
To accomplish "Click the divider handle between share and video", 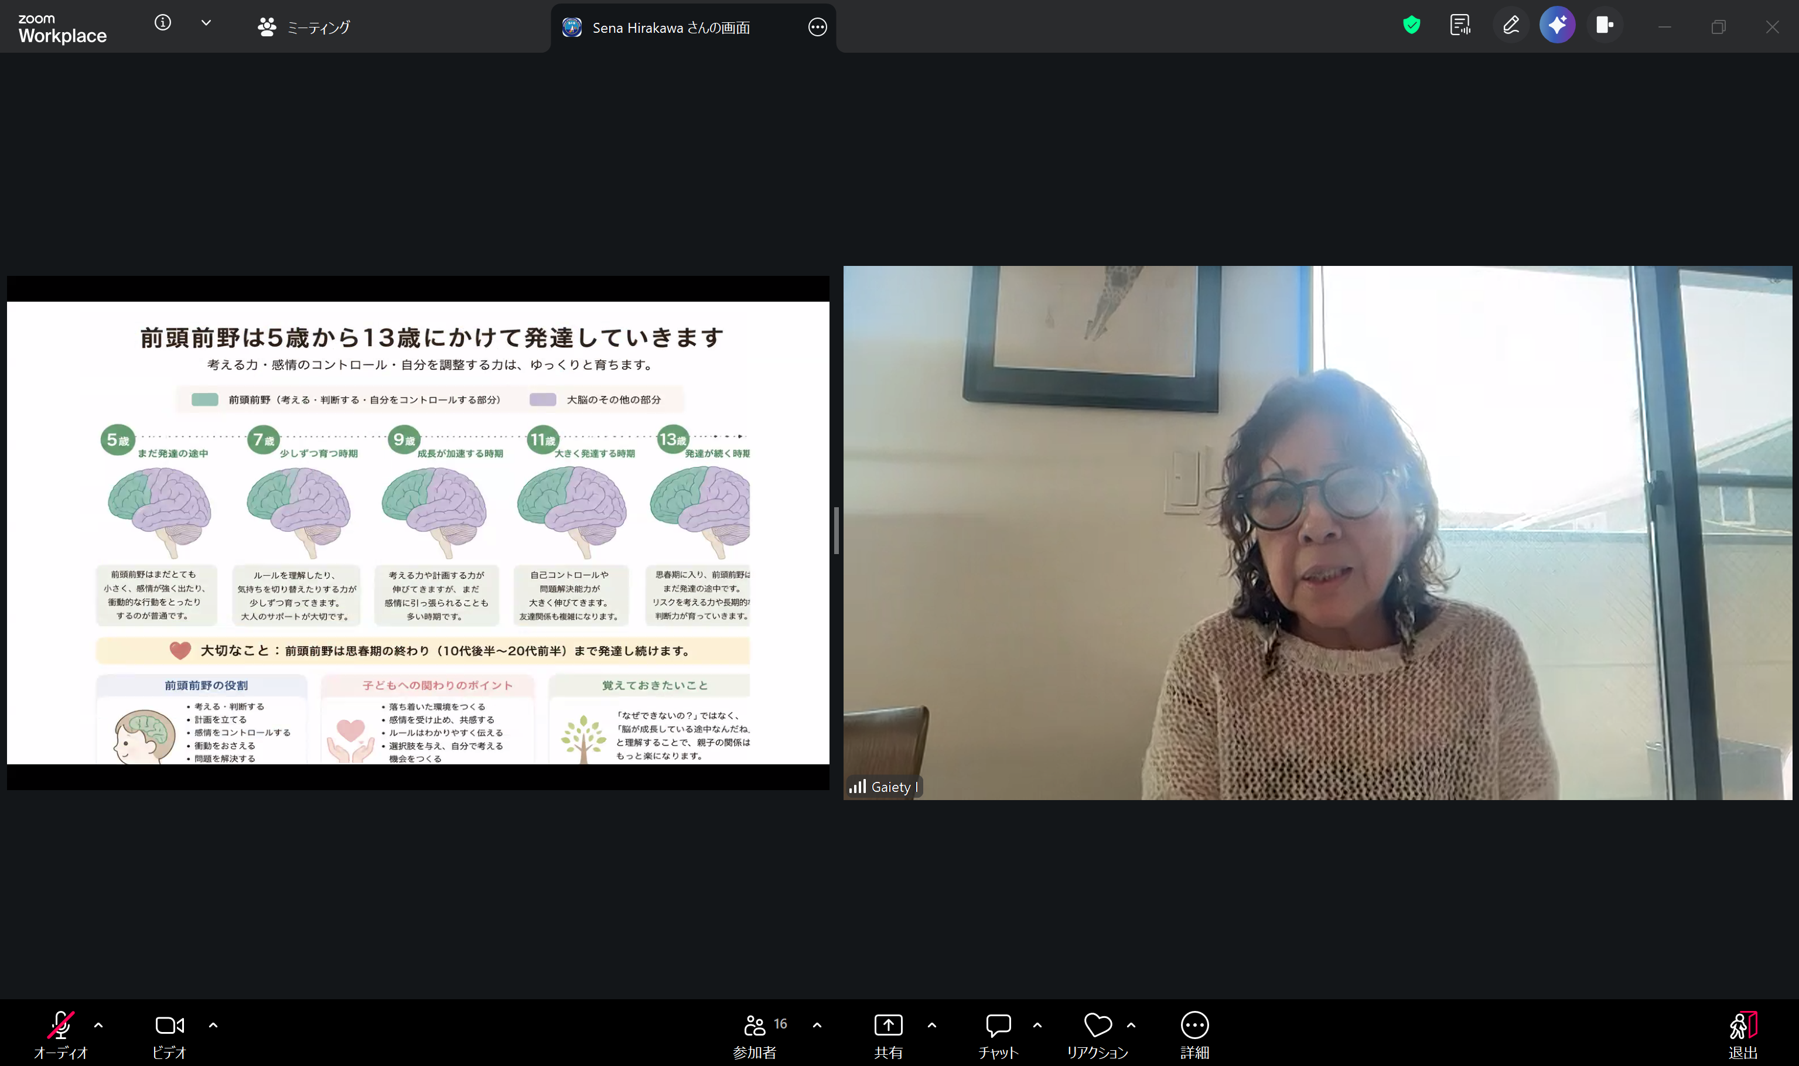I will pos(837,530).
